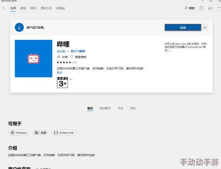
Task: Switch to the 游戏 games tab
Action: [23, 8]
